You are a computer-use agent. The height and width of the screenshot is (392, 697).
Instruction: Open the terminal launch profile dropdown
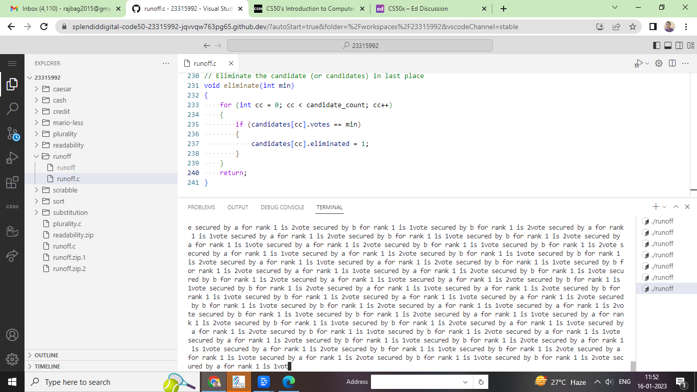click(664, 207)
